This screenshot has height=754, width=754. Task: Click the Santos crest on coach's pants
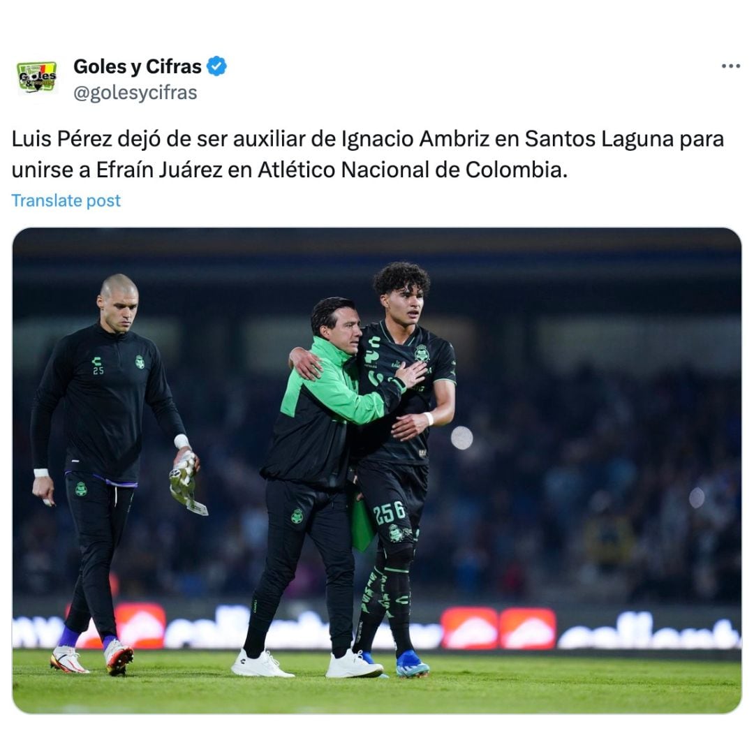pyautogui.click(x=297, y=517)
